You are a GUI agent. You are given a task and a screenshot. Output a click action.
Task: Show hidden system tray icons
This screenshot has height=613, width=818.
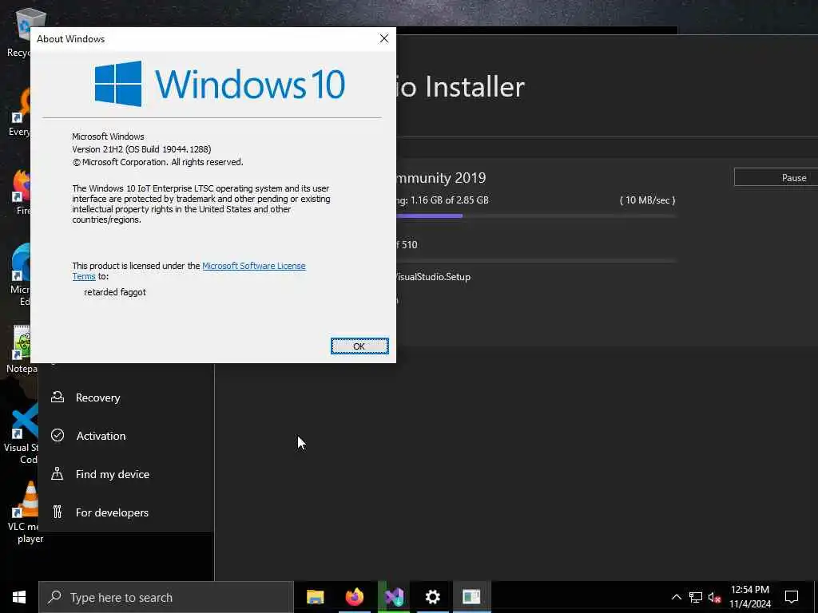pos(676,597)
